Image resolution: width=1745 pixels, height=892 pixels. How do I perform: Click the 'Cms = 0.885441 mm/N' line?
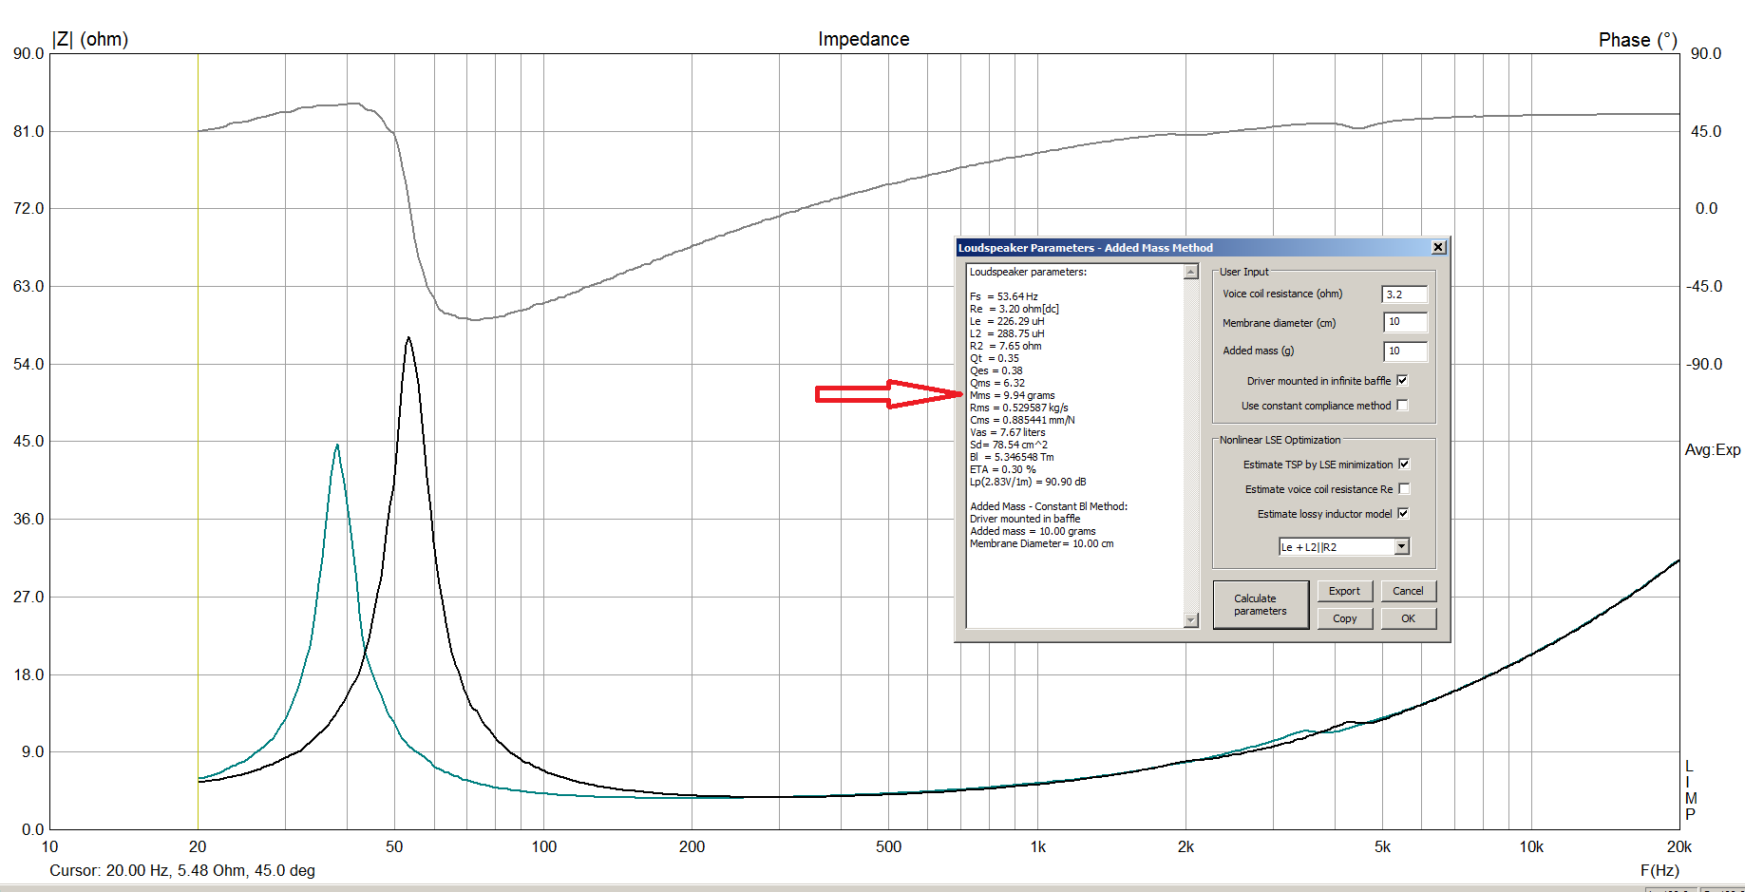[x=1022, y=420]
